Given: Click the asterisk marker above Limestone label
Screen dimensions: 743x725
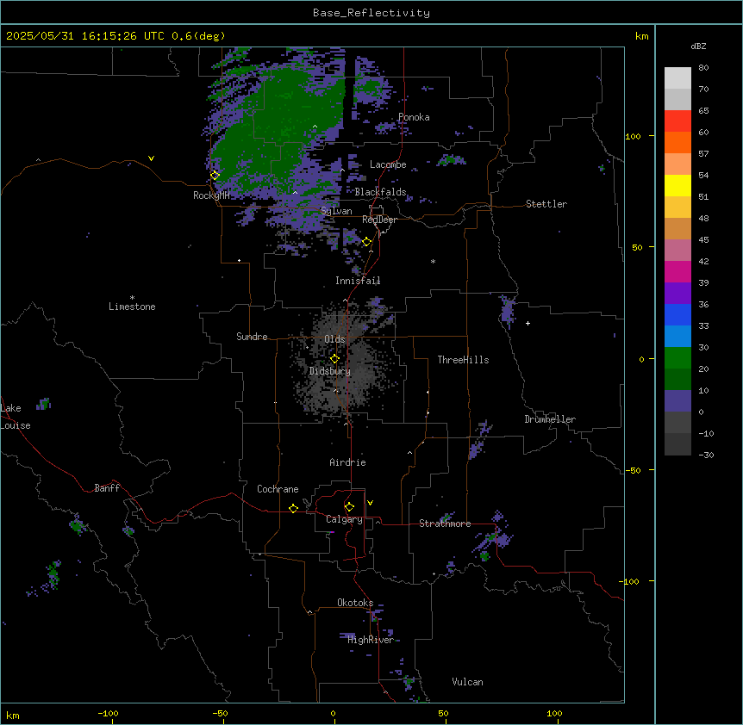Looking at the screenshot, I should pos(132,297).
